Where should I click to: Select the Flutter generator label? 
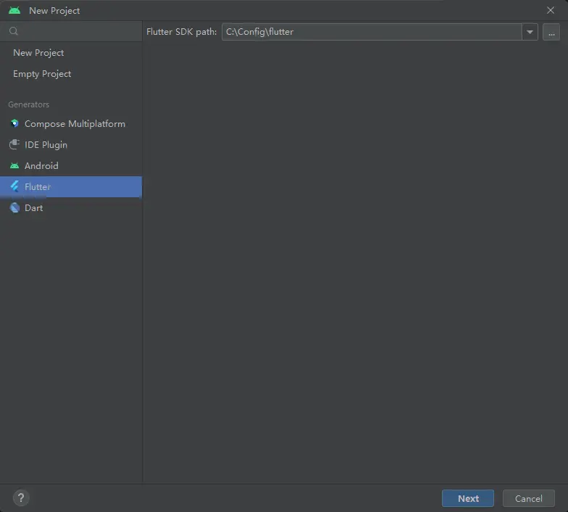(x=38, y=187)
